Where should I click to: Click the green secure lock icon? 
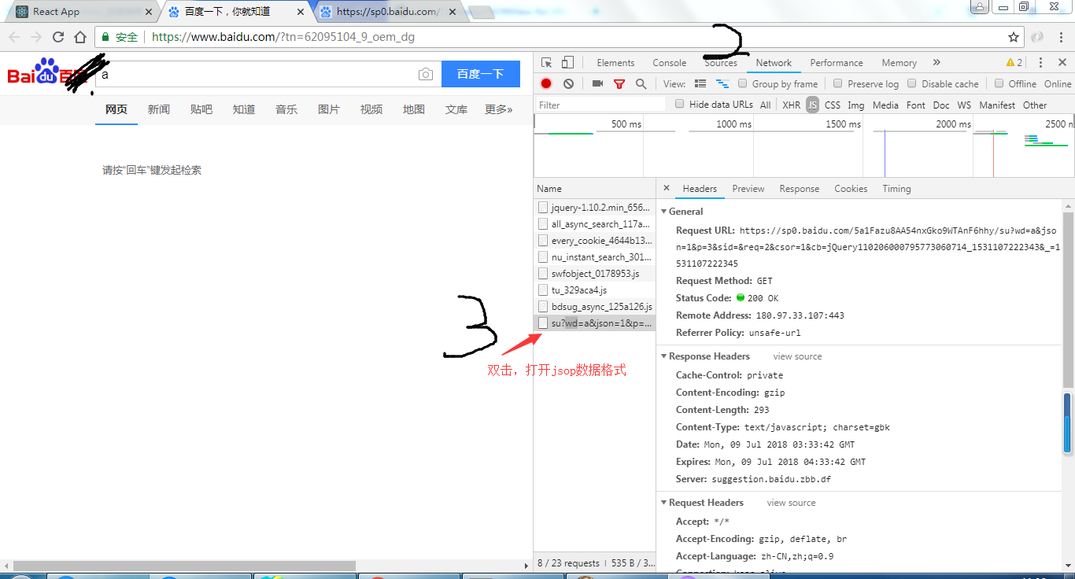coord(105,37)
